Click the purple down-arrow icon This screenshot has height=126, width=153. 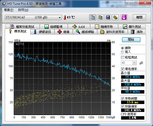124,17
